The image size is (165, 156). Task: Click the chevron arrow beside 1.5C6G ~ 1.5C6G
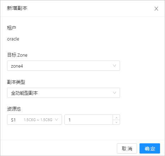[x=56, y=120]
